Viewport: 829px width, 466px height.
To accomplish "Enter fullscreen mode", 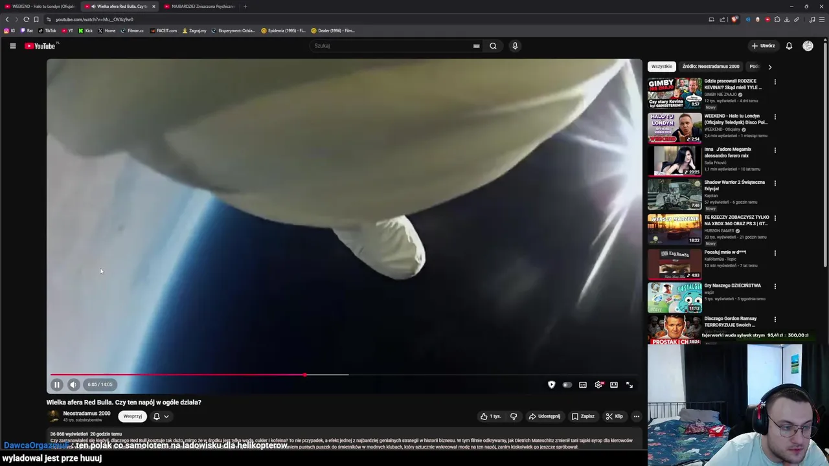I will click(x=630, y=384).
